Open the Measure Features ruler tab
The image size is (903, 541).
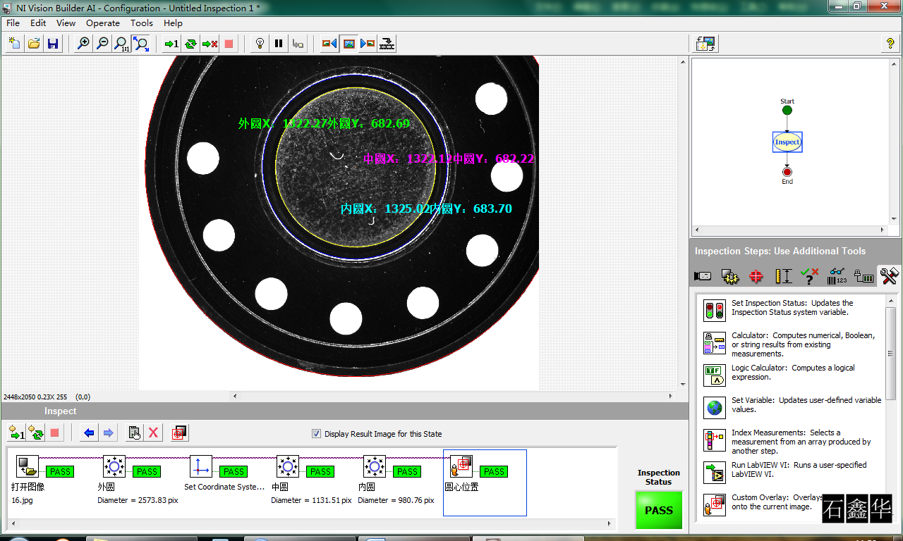[783, 276]
